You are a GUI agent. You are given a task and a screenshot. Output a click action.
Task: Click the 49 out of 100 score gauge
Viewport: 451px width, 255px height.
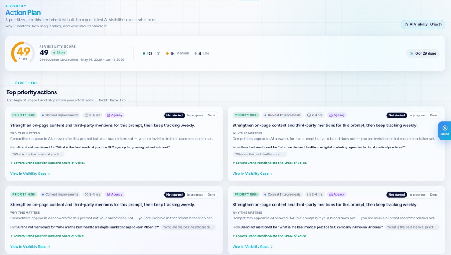click(x=23, y=52)
